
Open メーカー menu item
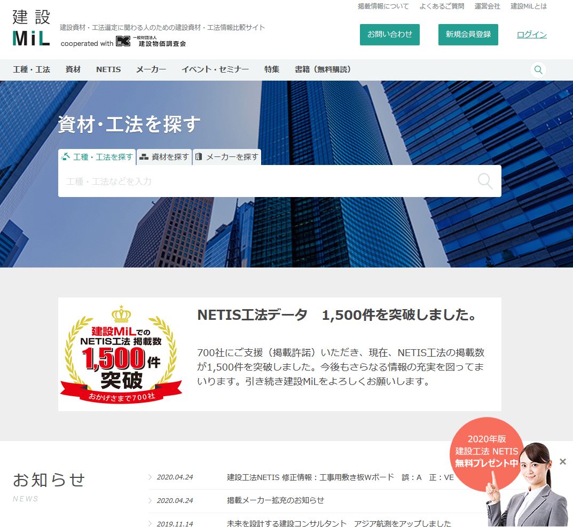(x=151, y=69)
